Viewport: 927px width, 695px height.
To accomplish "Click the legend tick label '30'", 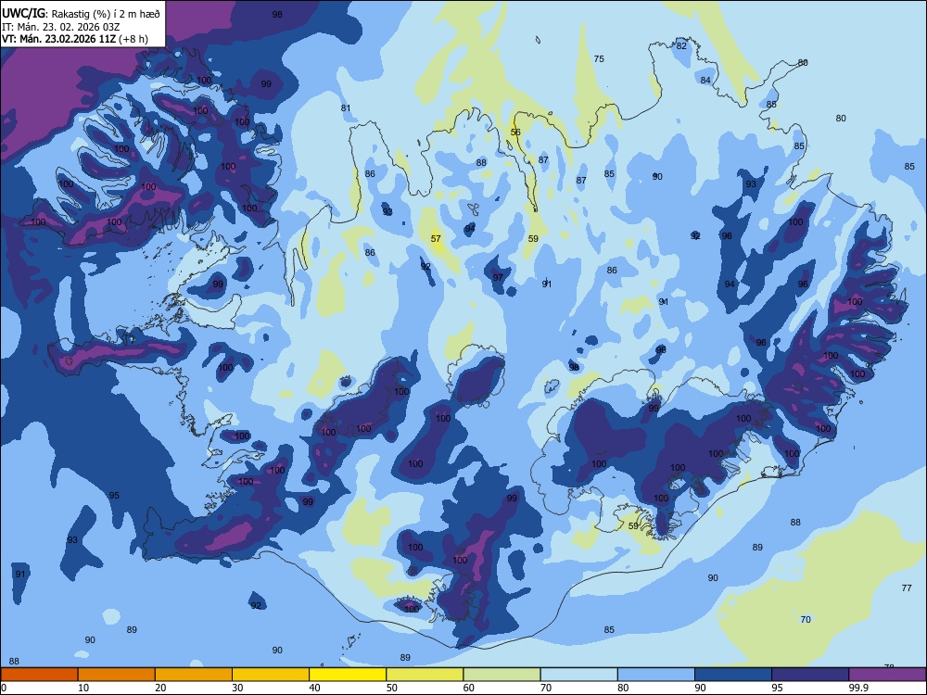I will [237, 688].
